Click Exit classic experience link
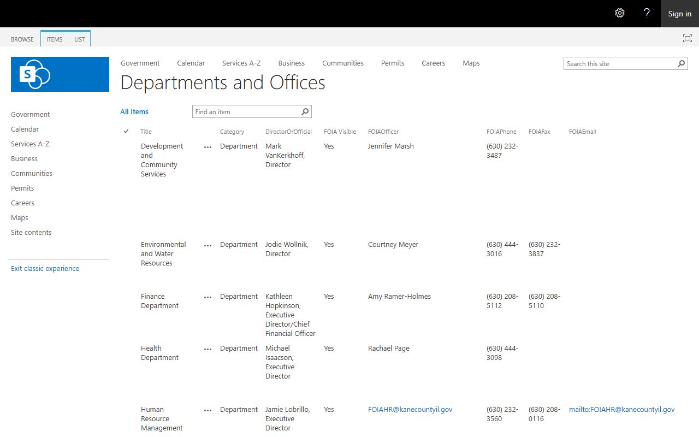Viewport: 699px width, 437px height. 45,269
